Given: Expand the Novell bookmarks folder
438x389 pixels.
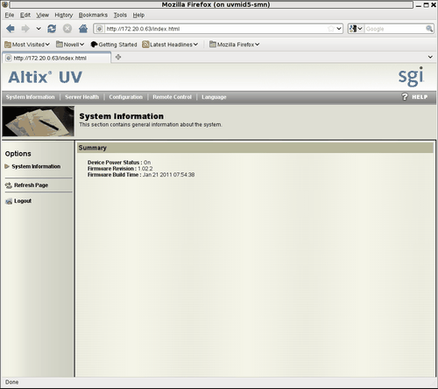Looking at the screenshot, I should [x=70, y=45].
